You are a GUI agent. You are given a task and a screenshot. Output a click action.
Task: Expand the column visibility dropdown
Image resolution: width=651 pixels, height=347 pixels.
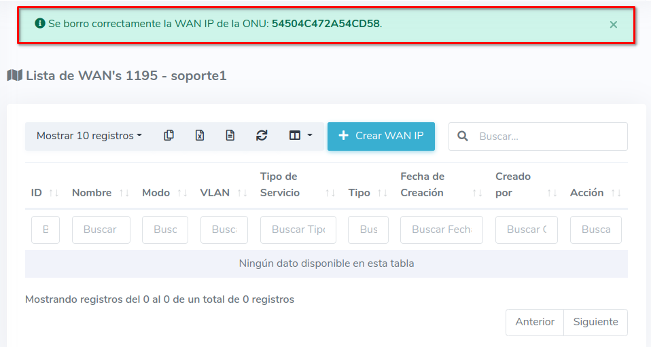(x=300, y=136)
